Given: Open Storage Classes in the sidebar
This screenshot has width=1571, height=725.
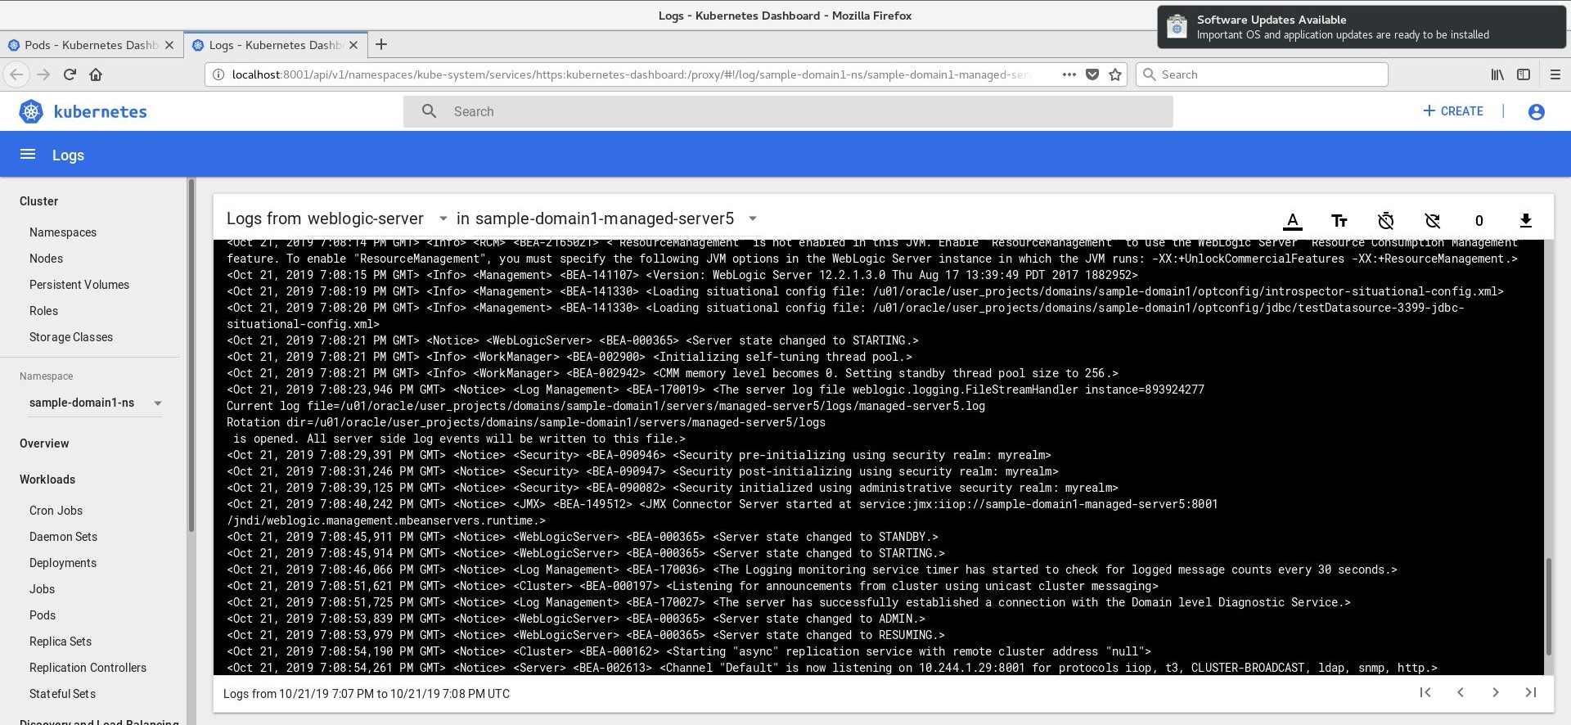Looking at the screenshot, I should point(71,337).
